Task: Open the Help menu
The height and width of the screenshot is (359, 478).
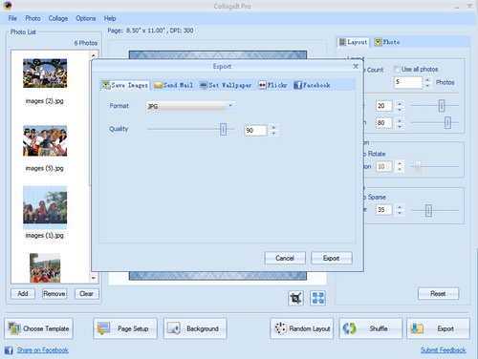Action: 110,18
